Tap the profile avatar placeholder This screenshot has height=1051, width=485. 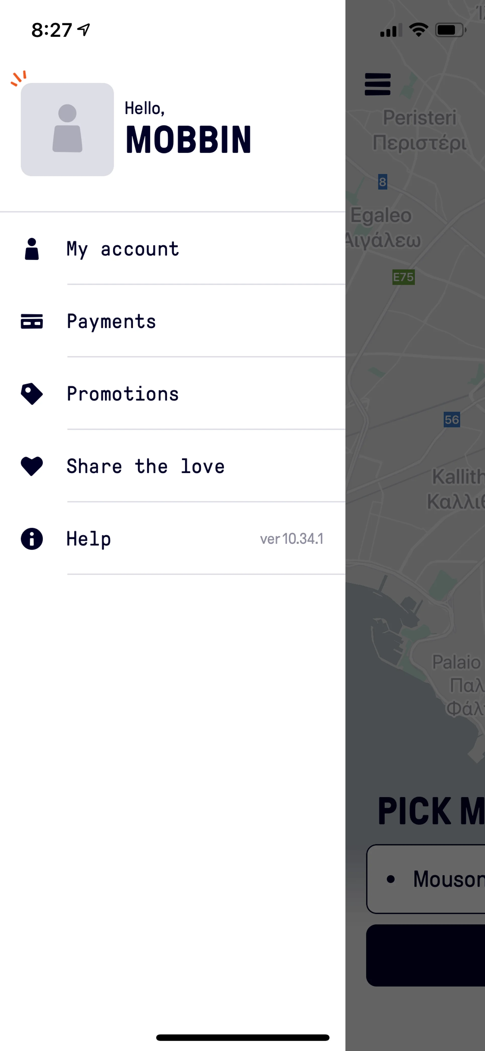[67, 129]
